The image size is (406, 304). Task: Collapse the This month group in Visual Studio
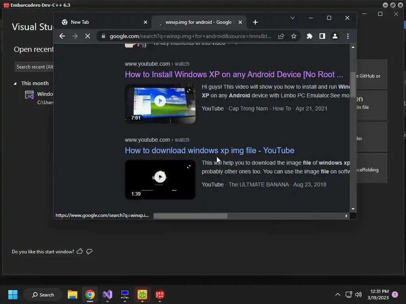[x=15, y=84]
